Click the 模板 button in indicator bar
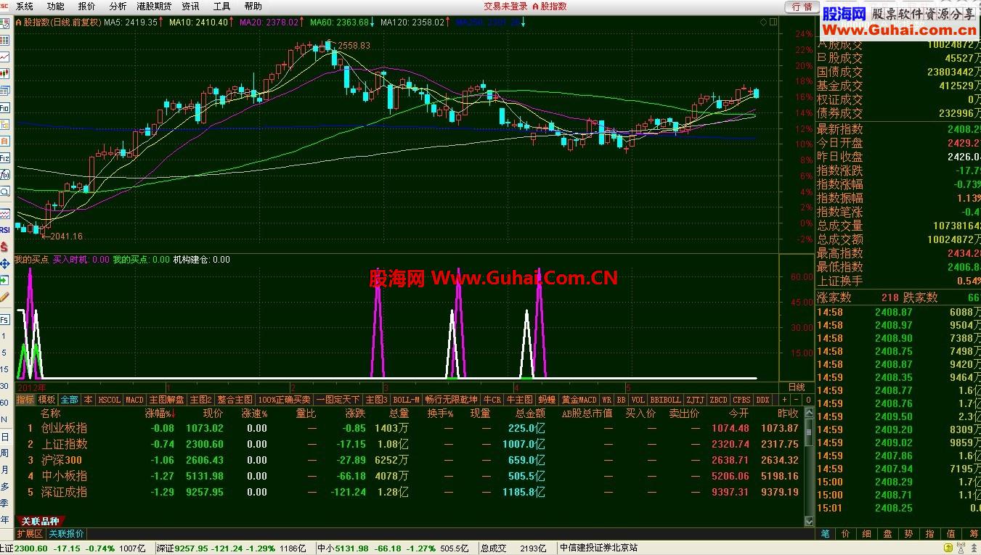981x555 pixels. point(46,400)
